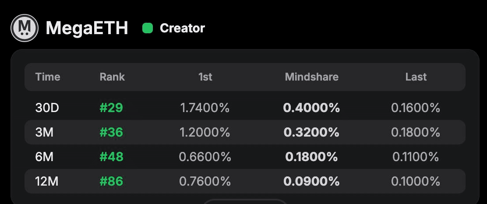Click the partially visible button below table

point(244,201)
